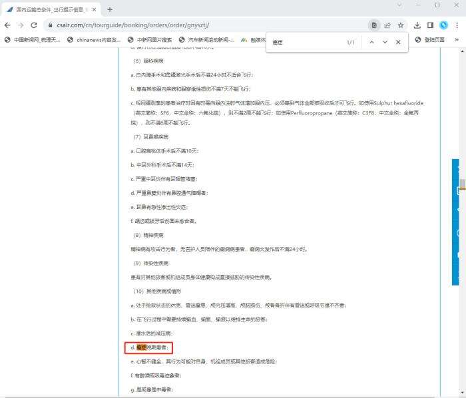Open the chinanews内容发 bookmark
466x398 pixels.
tap(95, 40)
